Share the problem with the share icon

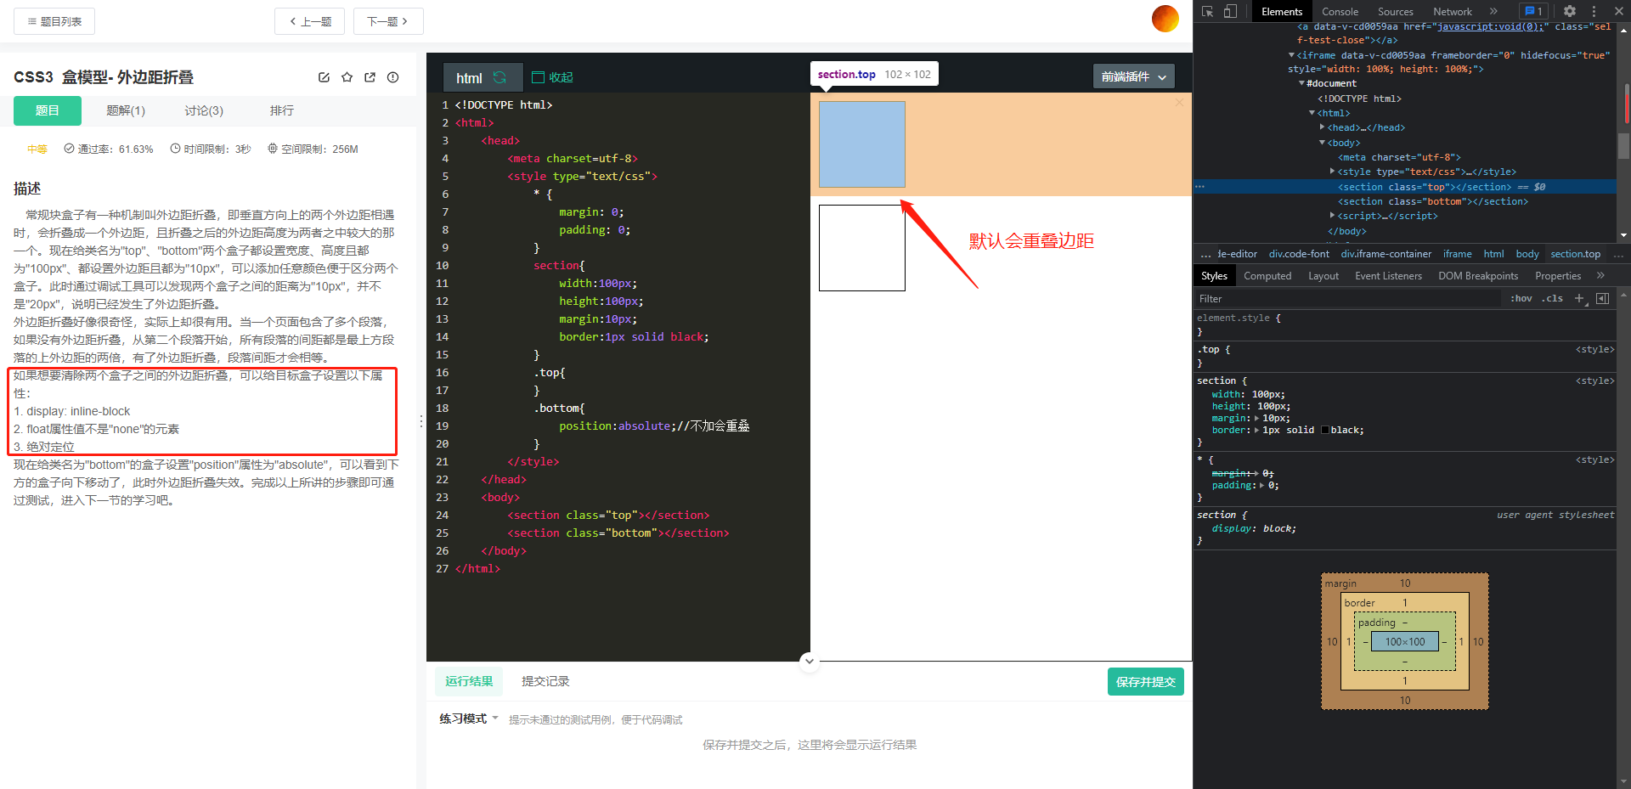point(370,77)
